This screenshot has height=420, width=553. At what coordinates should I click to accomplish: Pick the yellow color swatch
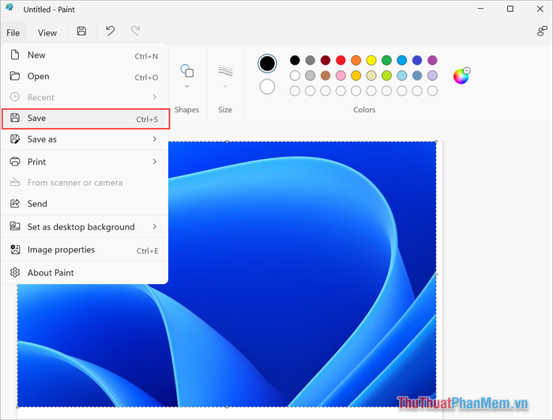[371, 60]
